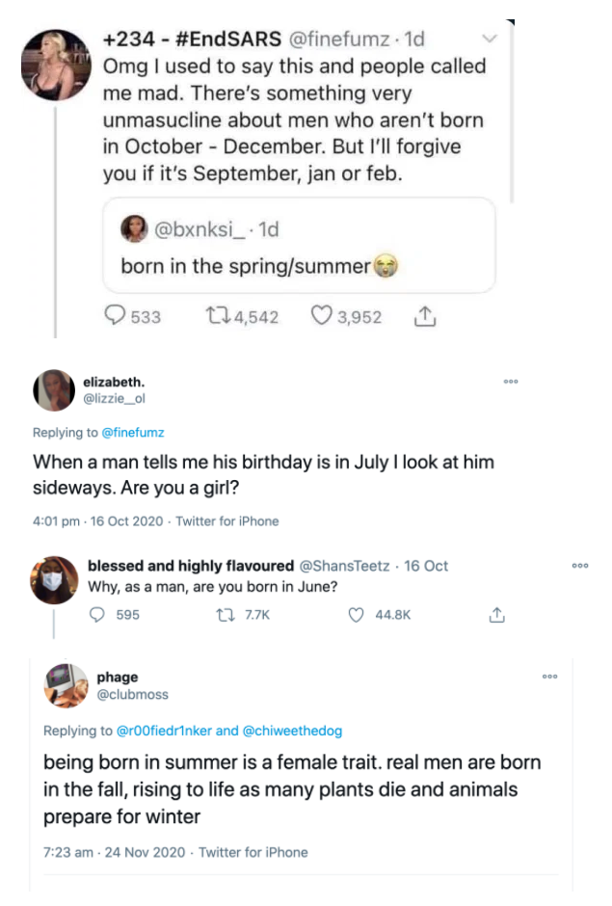612x906 pixels.
Task: Open @r00fiedr1nker mention link
Action: (x=164, y=731)
